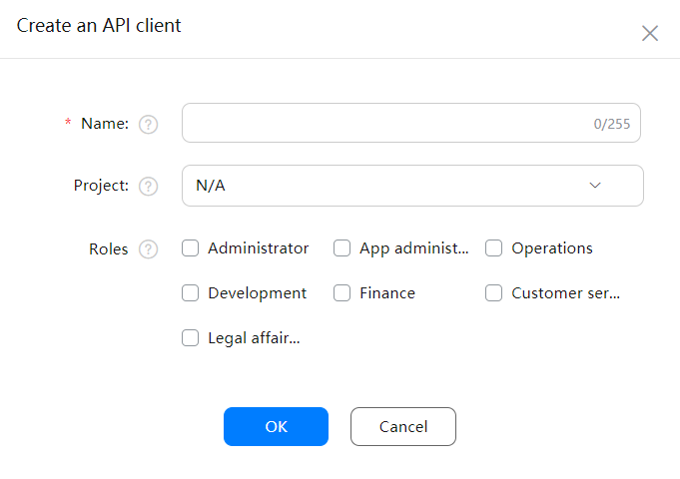Viewport: 680px width, 479px height.
Task: Select the Development role checkbox
Action: tap(191, 293)
